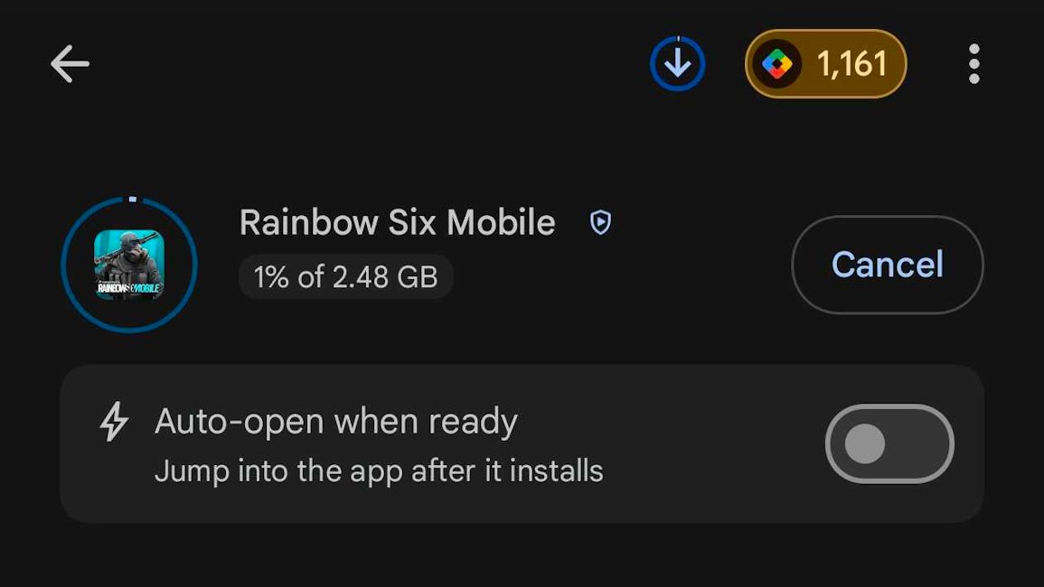The height and width of the screenshot is (587, 1044).
Task: Select the verified app badge next to title
Action: [601, 221]
